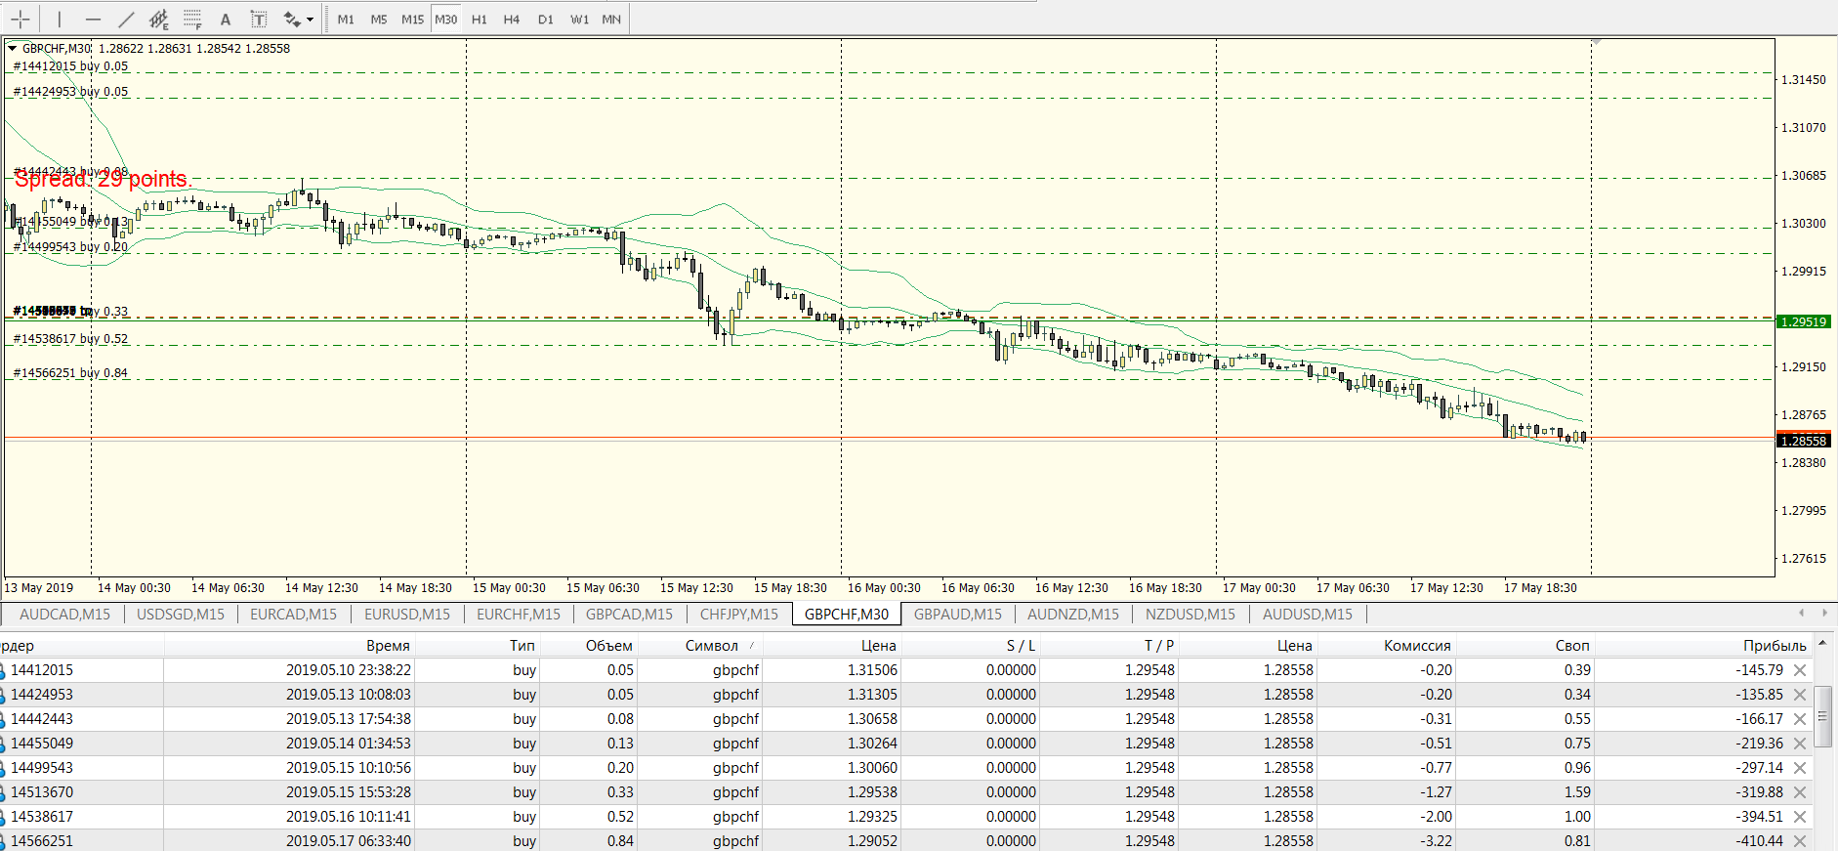Sort orders by Время column

(x=290, y=646)
